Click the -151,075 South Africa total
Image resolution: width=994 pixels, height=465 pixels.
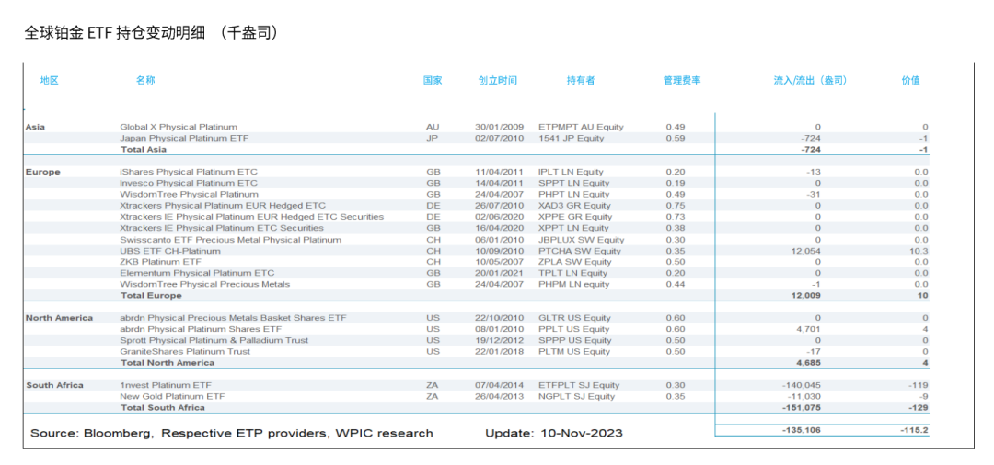point(802,408)
